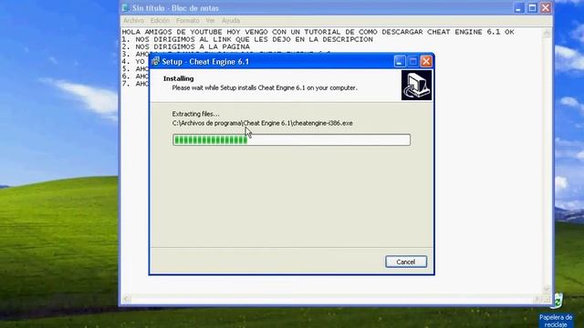Click notepad horizontal scrollbar left arrow

[127, 299]
